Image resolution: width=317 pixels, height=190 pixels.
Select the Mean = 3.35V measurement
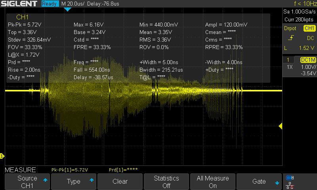(x=156, y=32)
